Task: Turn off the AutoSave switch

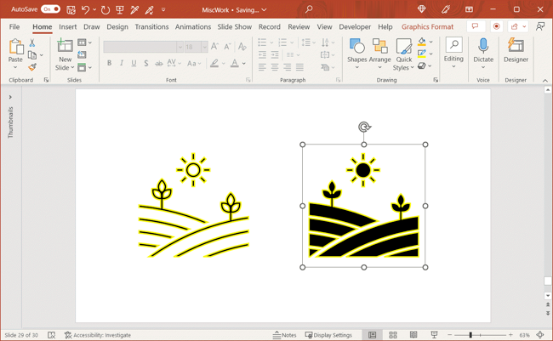Action: pyautogui.click(x=50, y=10)
